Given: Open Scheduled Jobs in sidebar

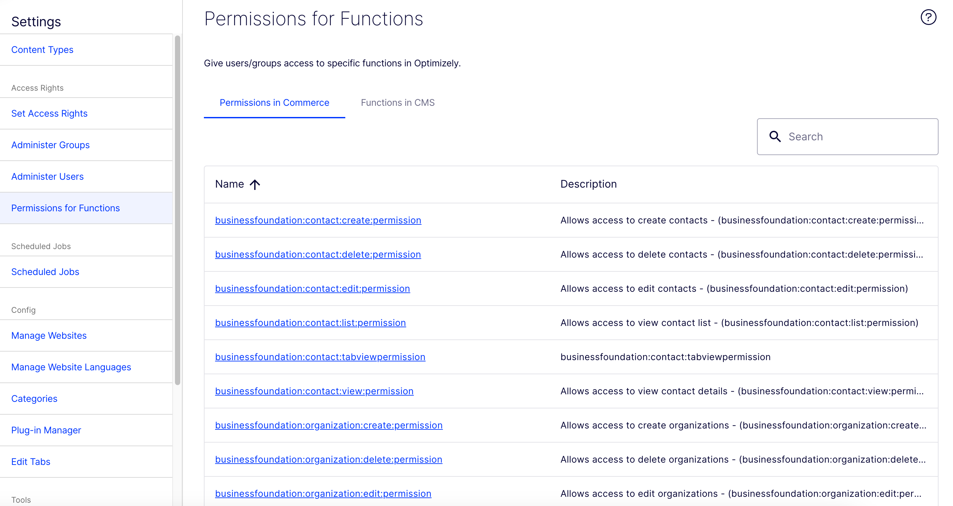Looking at the screenshot, I should (x=45, y=272).
